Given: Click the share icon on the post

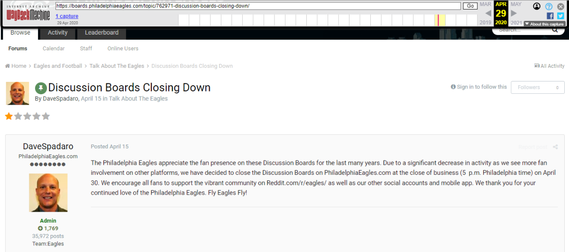Looking at the screenshot, I should point(555,147).
